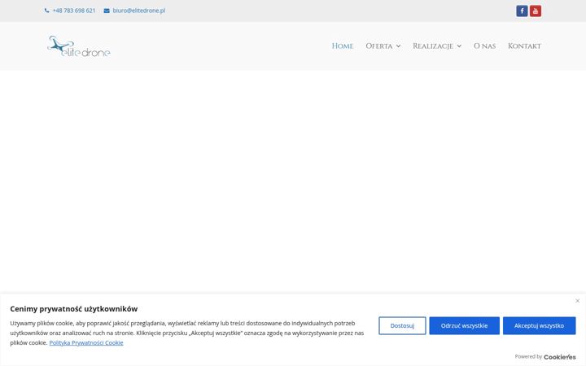Image resolution: width=586 pixels, height=366 pixels.
Task: Close the cookie banner with X
Action: [577, 301]
